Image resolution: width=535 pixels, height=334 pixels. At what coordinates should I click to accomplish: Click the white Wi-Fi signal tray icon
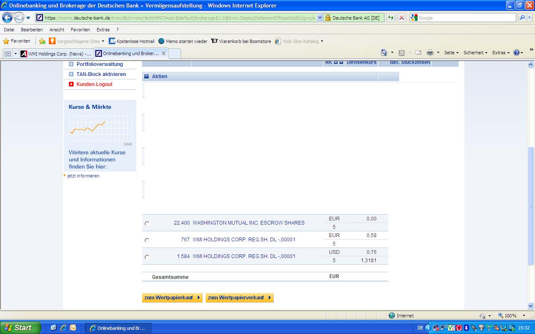pyautogui.click(x=481, y=328)
